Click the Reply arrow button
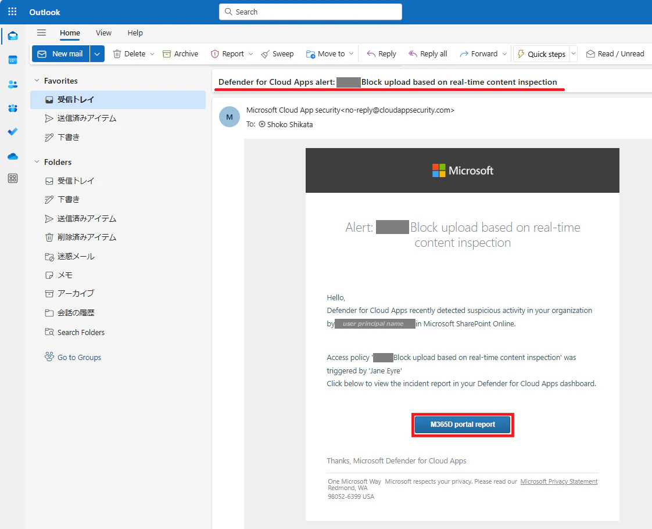652x529 pixels. click(x=381, y=54)
